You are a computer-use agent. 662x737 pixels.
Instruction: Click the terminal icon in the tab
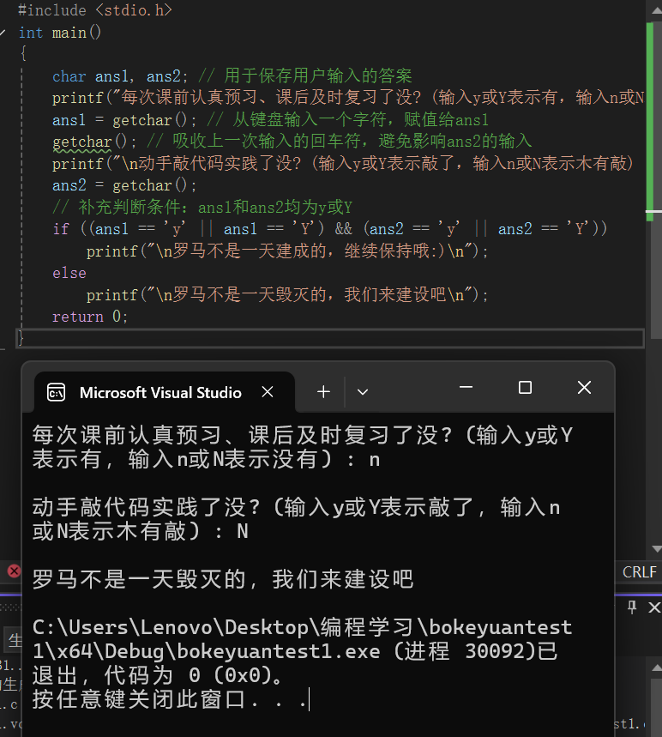[x=56, y=392]
